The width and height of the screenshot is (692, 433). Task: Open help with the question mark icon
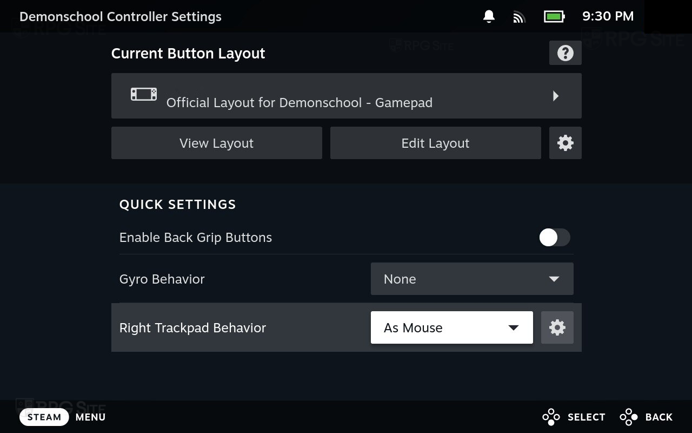[x=565, y=53]
